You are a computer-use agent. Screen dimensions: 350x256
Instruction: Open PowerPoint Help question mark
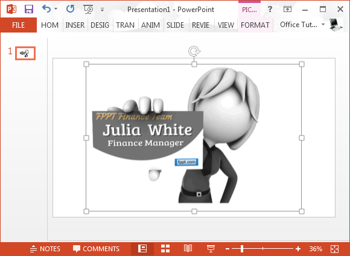tap(270, 9)
